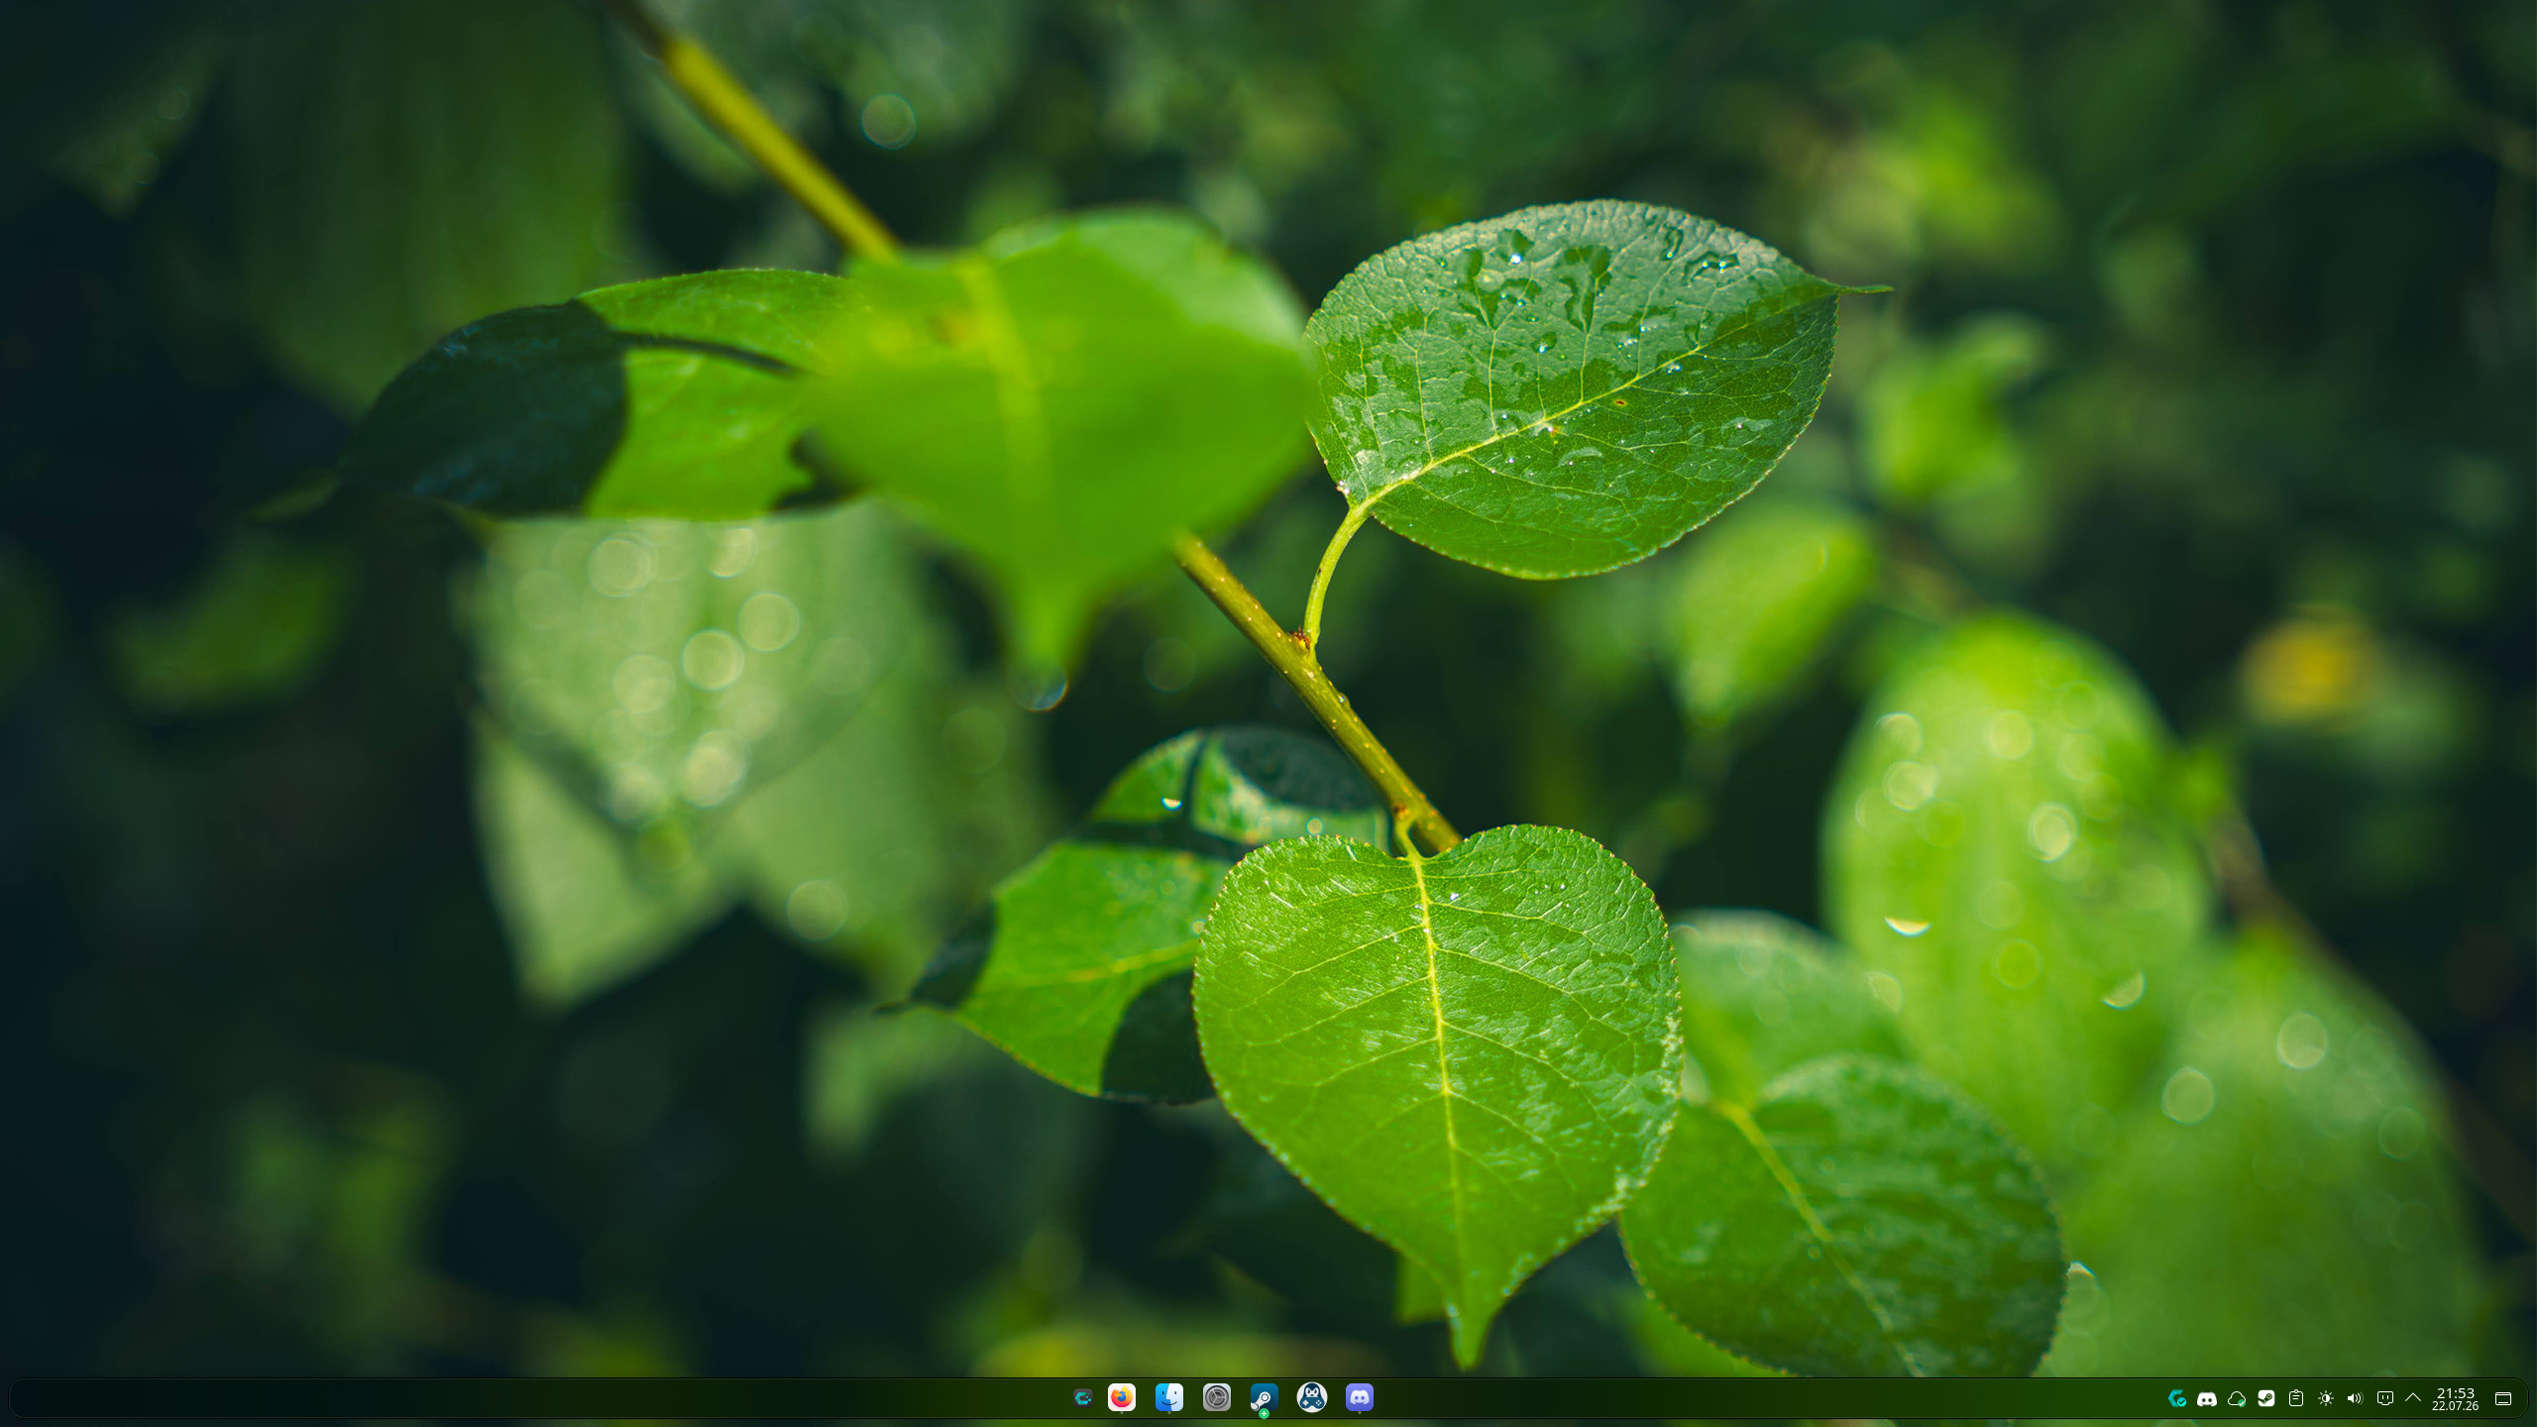The image size is (2537, 1427).
Task: Open the Finder-style file manager icon
Action: [1168, 1397]
